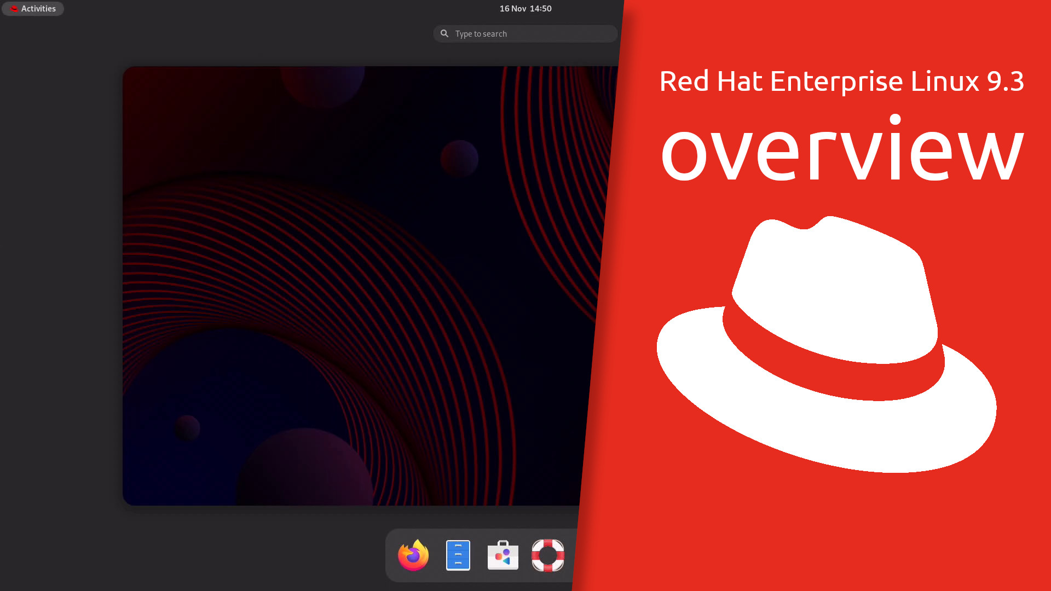Image resolution: width=1051 pixels, height=591 pixels.
Task: Click small purple sphere in wallpaper upper right
Action: click(x=459, y=159)
